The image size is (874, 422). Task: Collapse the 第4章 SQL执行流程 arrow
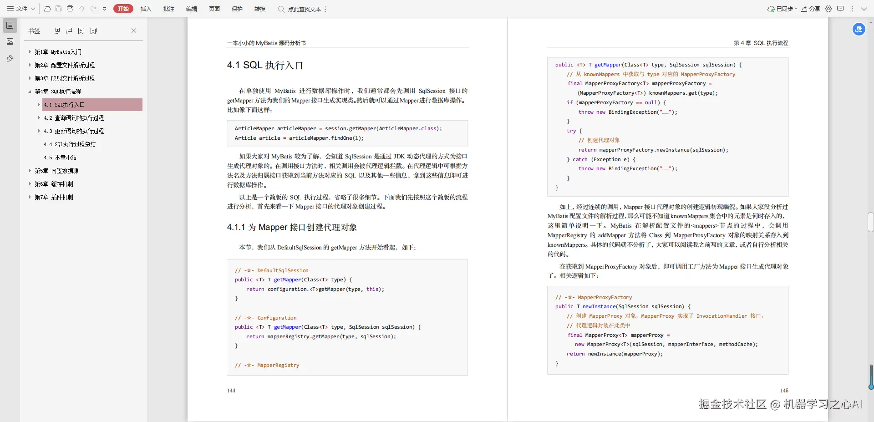[x=30, y=92]
